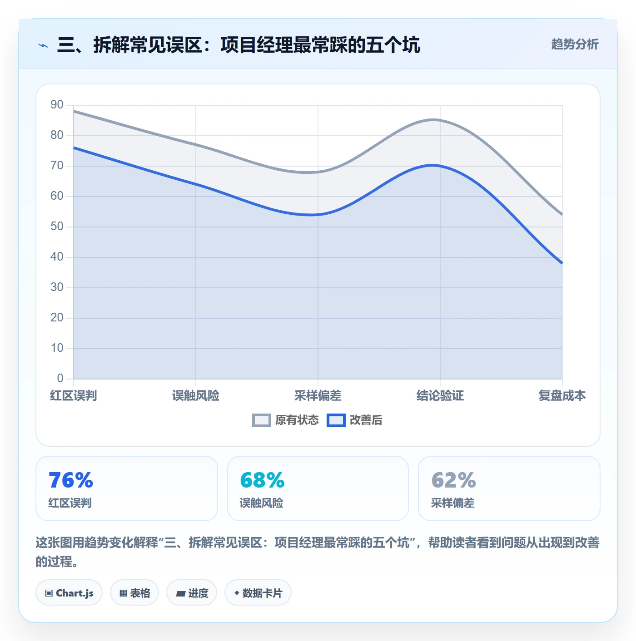Open the 68% 误触风险 stat card
This screenshot has height=641, width=636.
point(318,488)
